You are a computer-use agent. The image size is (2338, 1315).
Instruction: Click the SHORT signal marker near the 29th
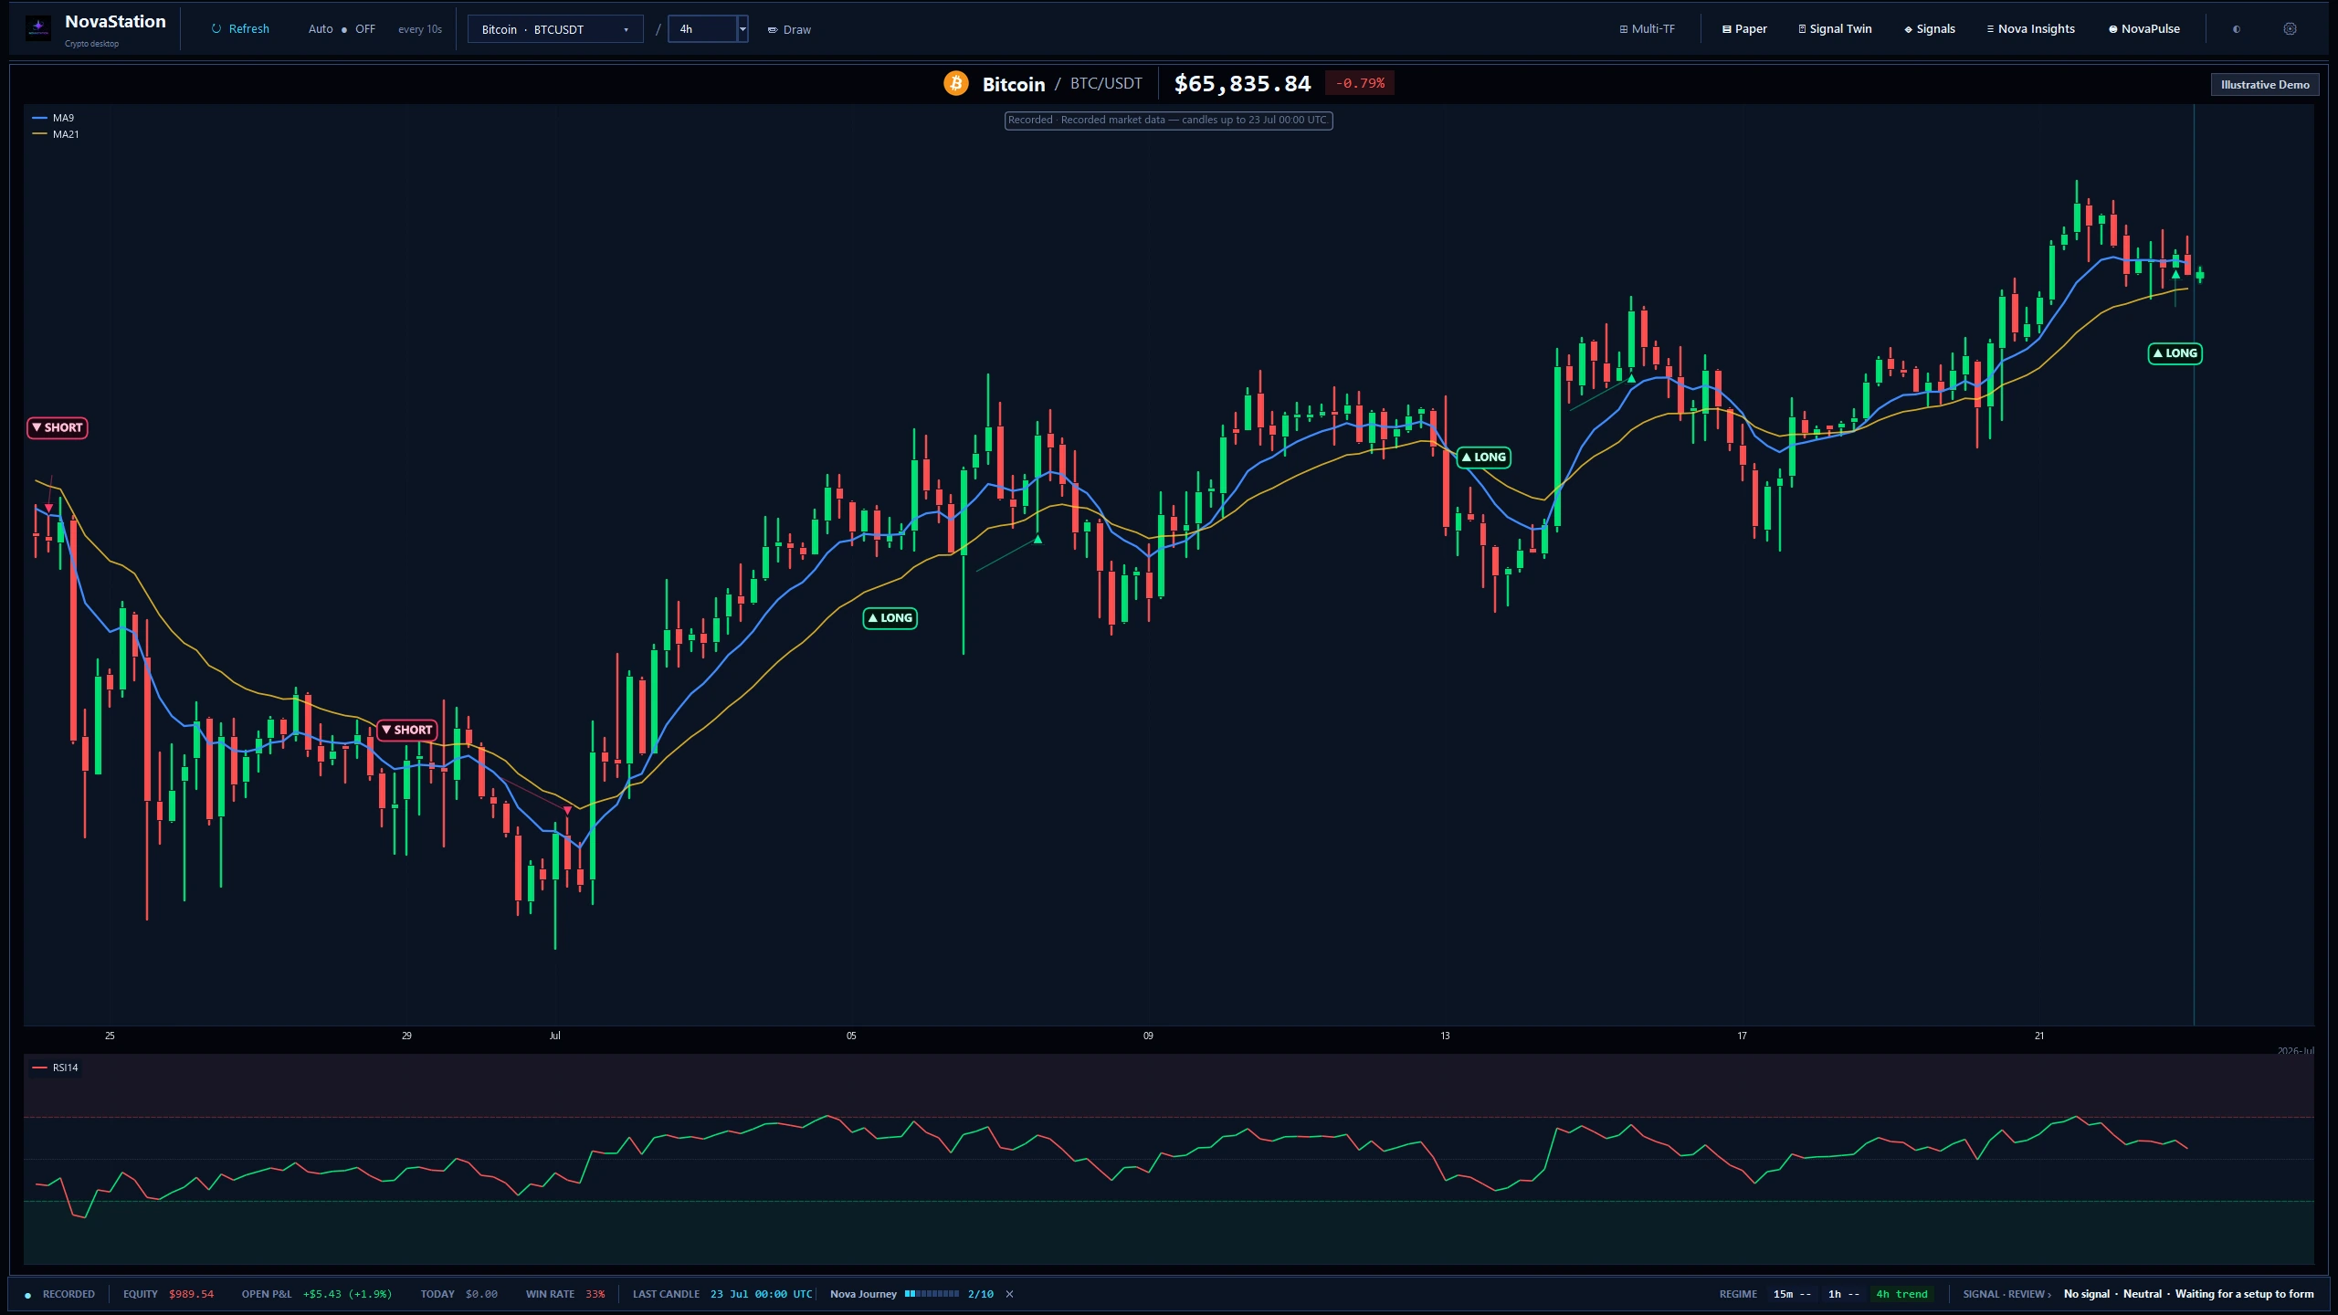point(407,730)
